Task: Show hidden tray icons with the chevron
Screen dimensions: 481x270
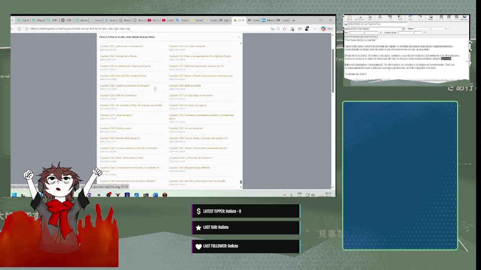Action: 284,195
